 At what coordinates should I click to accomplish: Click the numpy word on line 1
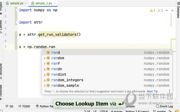39,10
